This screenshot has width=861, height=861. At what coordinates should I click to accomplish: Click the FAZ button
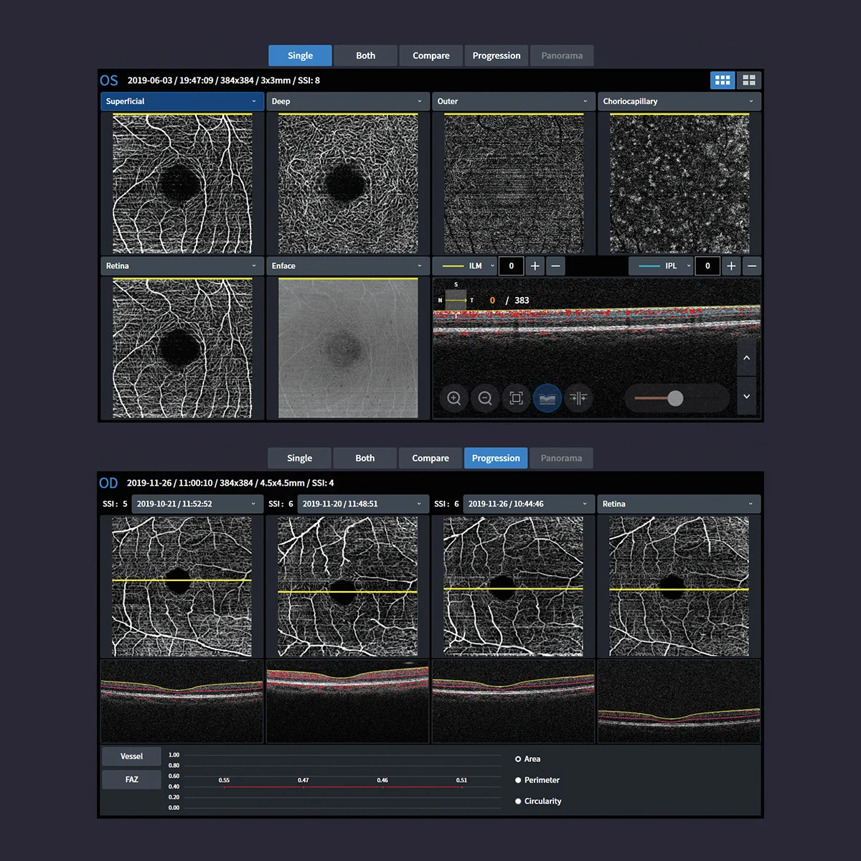tap(131, 779)
